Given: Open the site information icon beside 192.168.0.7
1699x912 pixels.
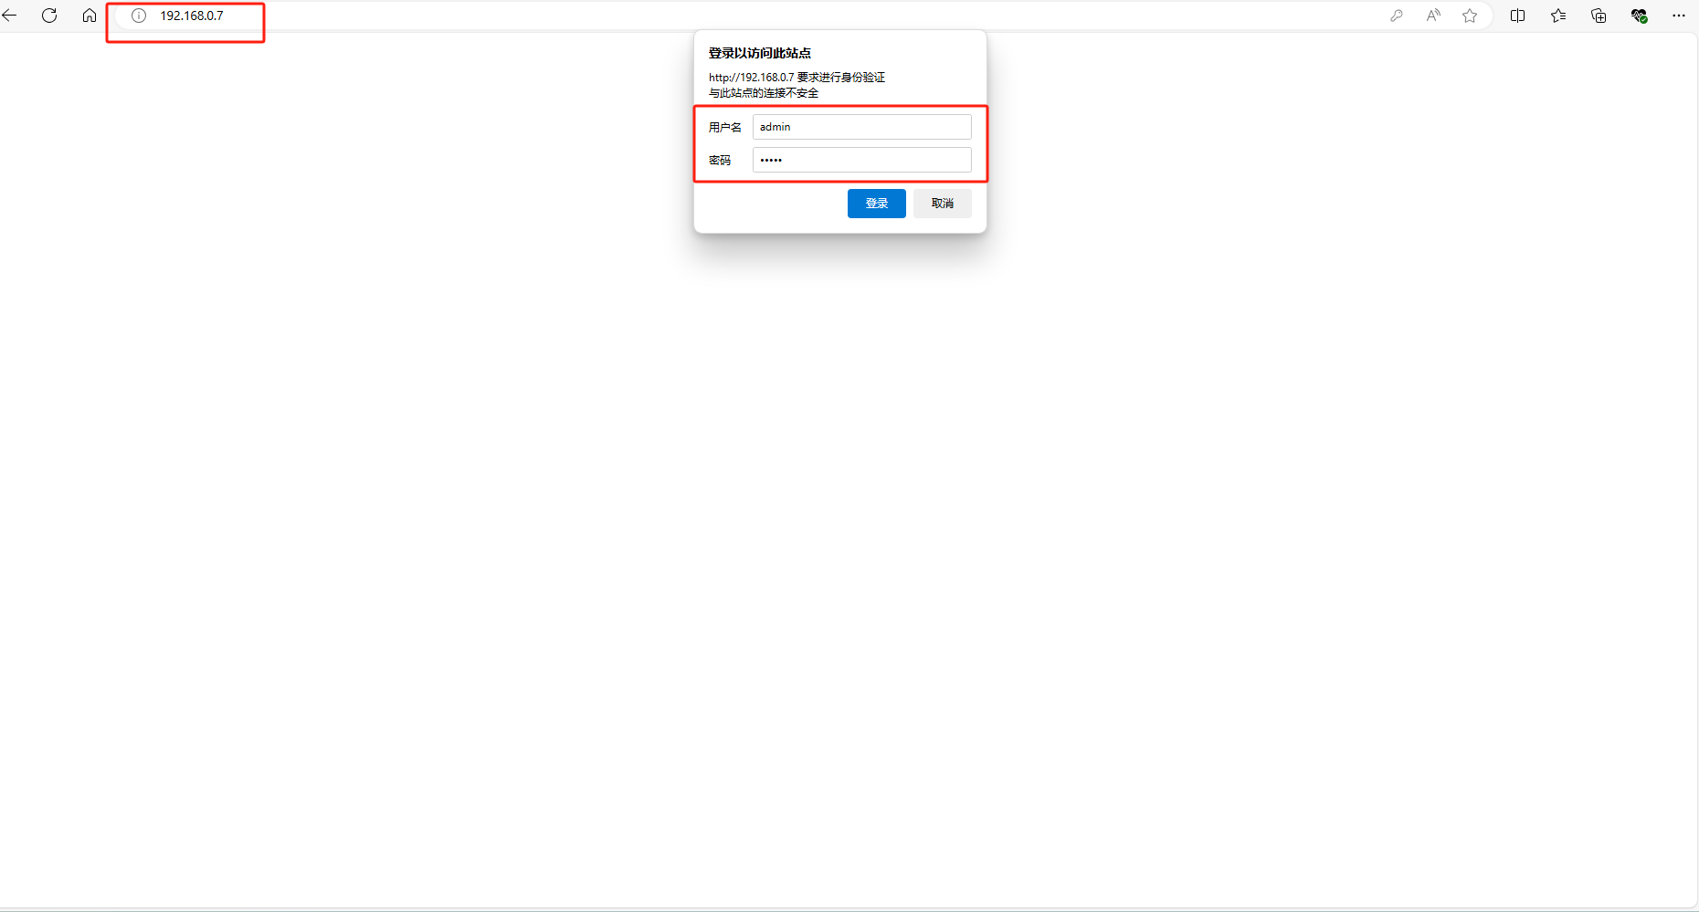Looking at the screenshot, I should coord(139,16).
